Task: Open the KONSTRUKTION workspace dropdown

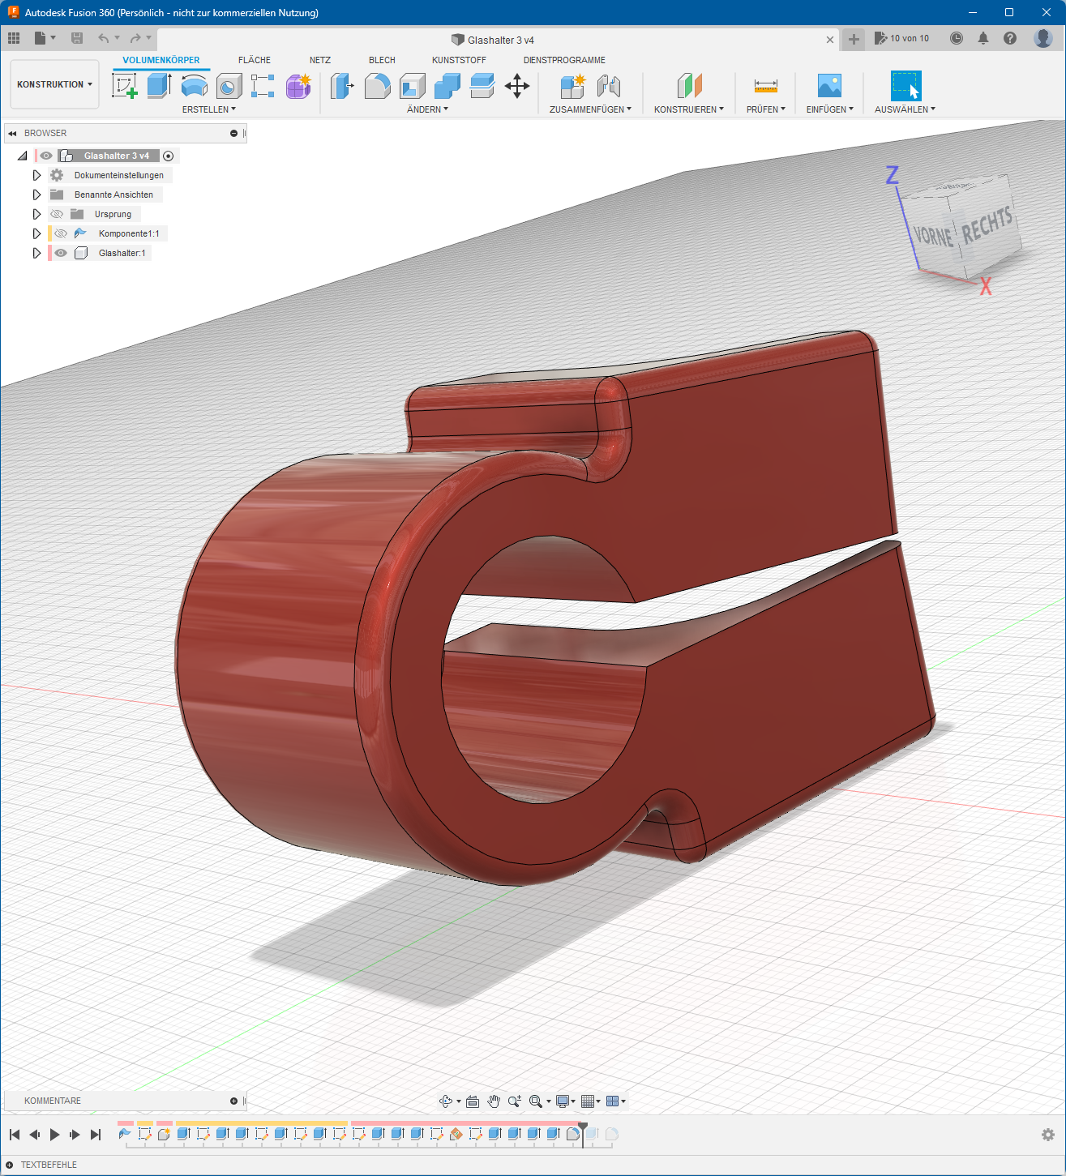Action: pos(54,84)
